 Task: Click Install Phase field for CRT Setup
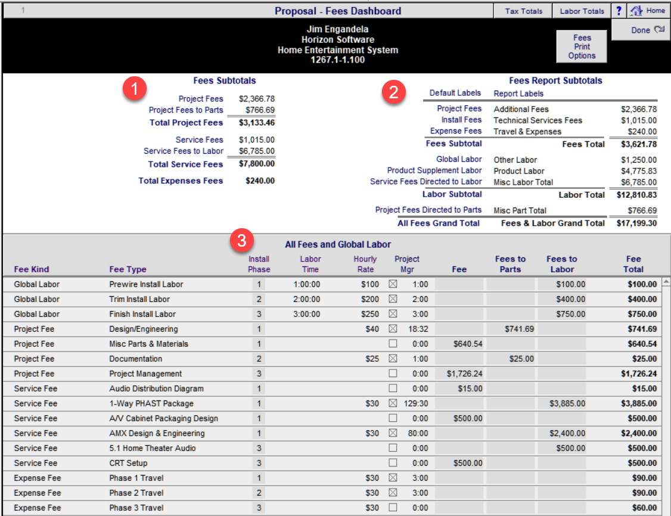coord(259,464)
